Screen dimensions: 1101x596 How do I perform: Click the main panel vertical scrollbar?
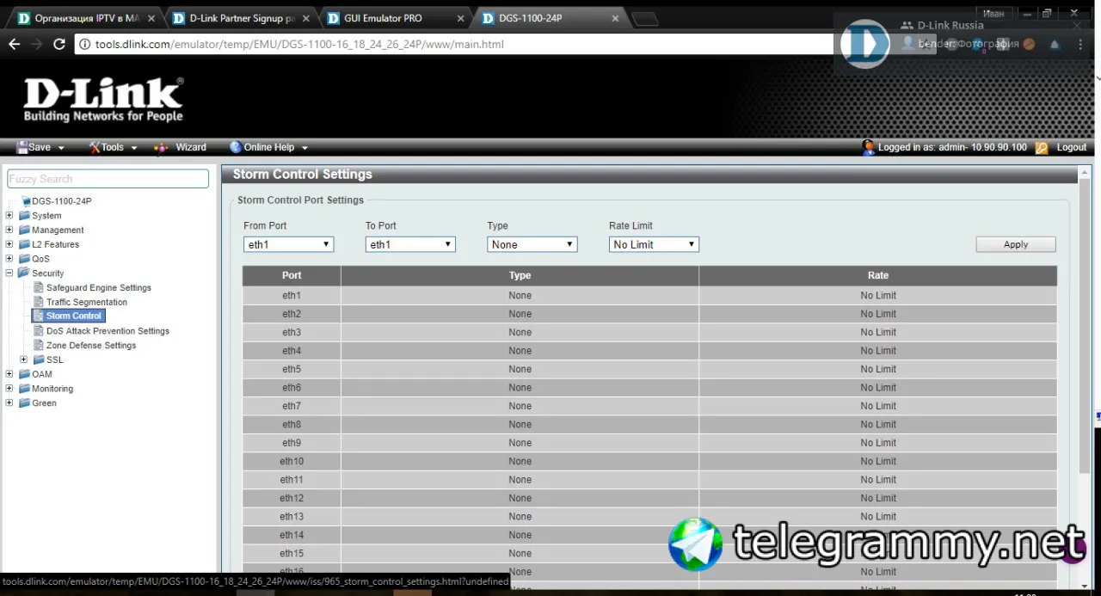[x=1084, y=327]
